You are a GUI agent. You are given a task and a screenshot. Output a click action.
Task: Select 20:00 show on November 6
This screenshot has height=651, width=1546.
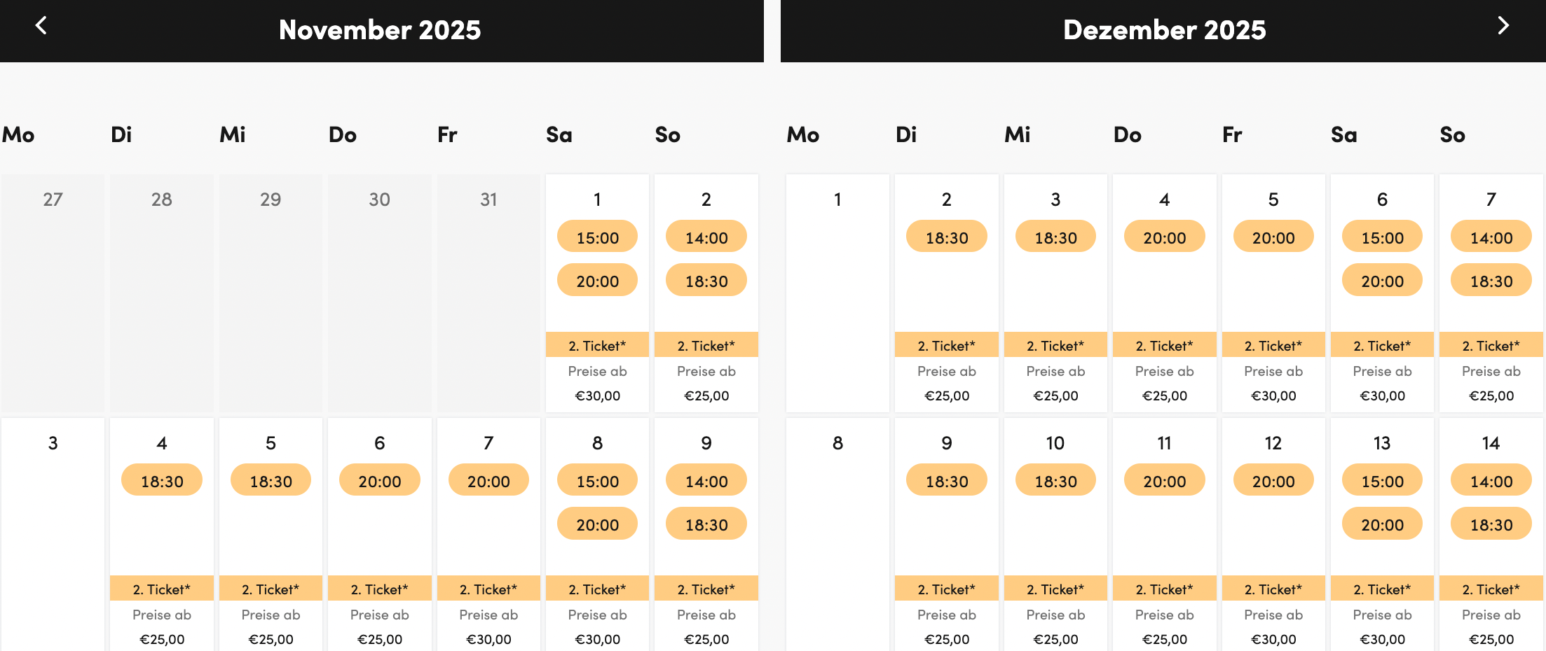379,481
